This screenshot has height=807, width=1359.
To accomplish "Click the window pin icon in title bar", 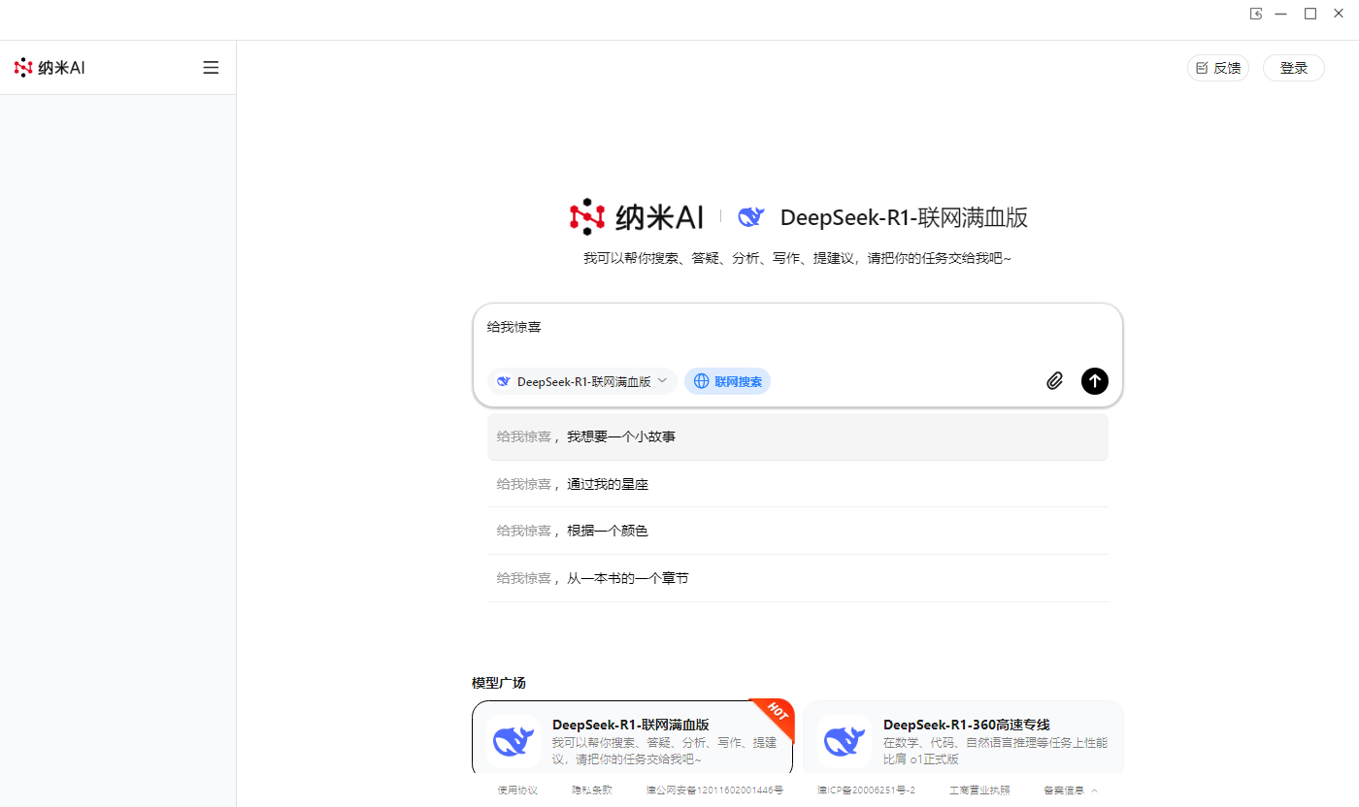I will (x=1256, y=14).
